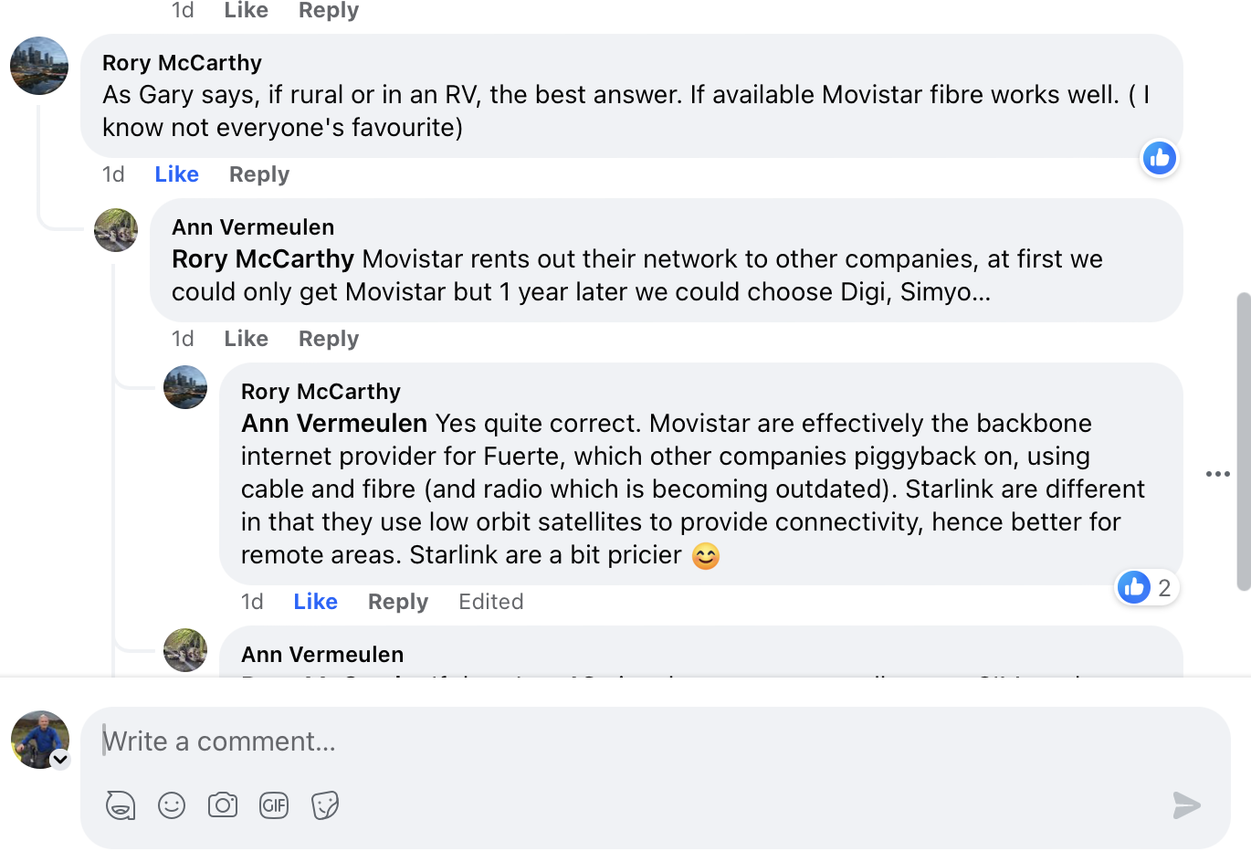Send comment with the arrow icon
The width and height of the screenshot is (1251, 862).
click(1186, 805)
